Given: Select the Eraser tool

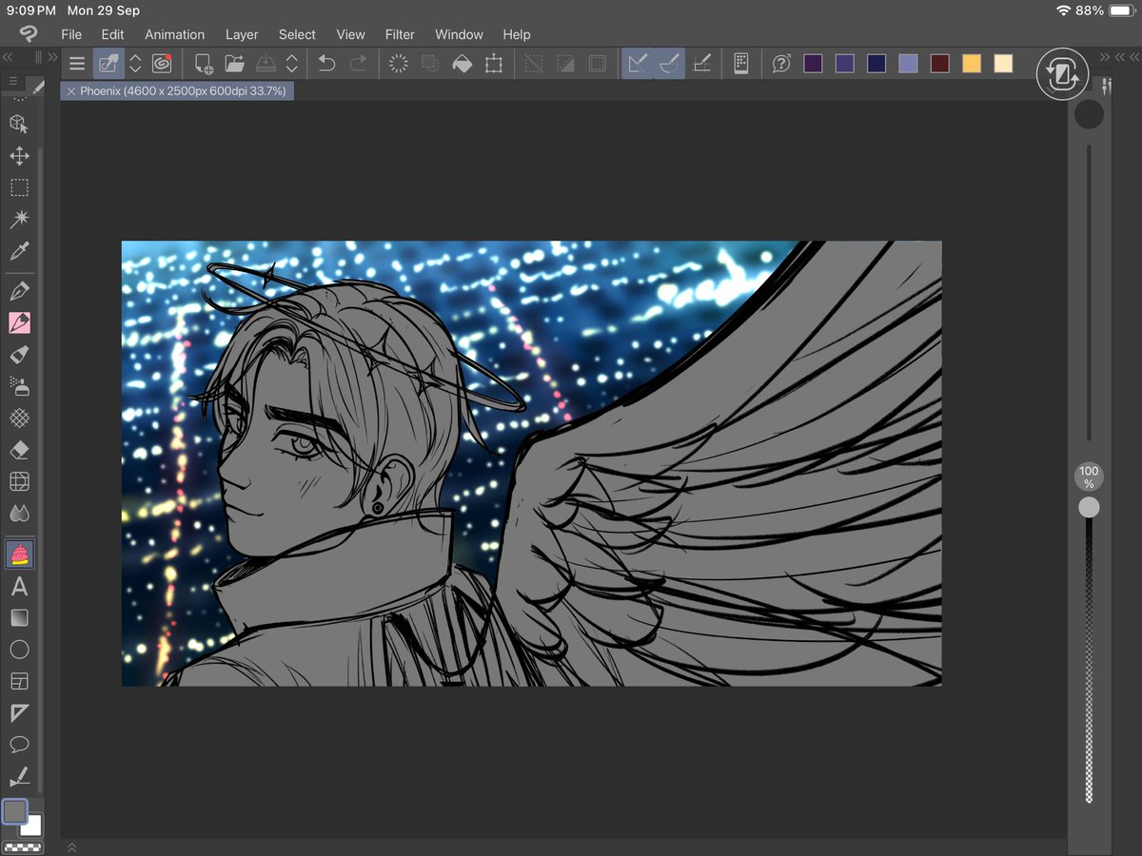Looking at the screenshot, I should click(x=19, y=450).
